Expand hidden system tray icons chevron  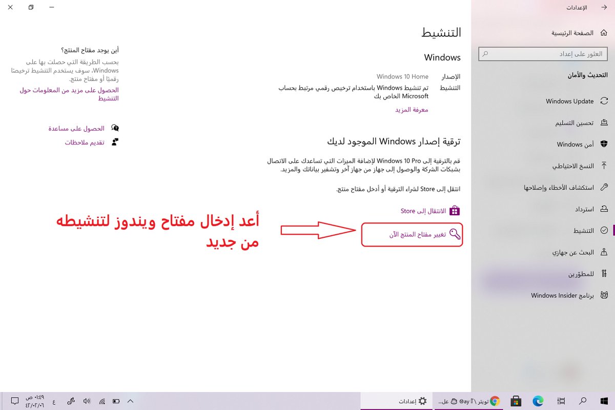tap(130, 401)
